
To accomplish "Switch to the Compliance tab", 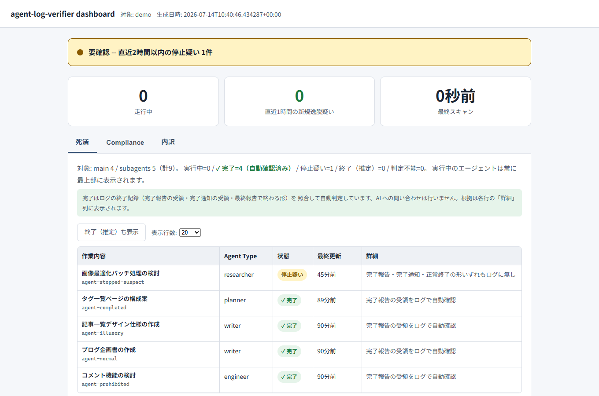I will coord(125,142).
